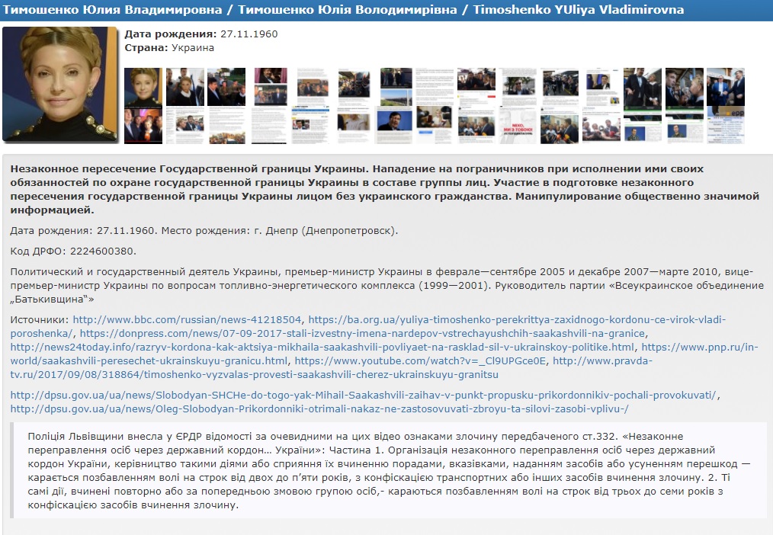This screenshot has height=535, width=773.
Task: Open the sixth gallery thumbnail from the left
Action: [353, 105]
